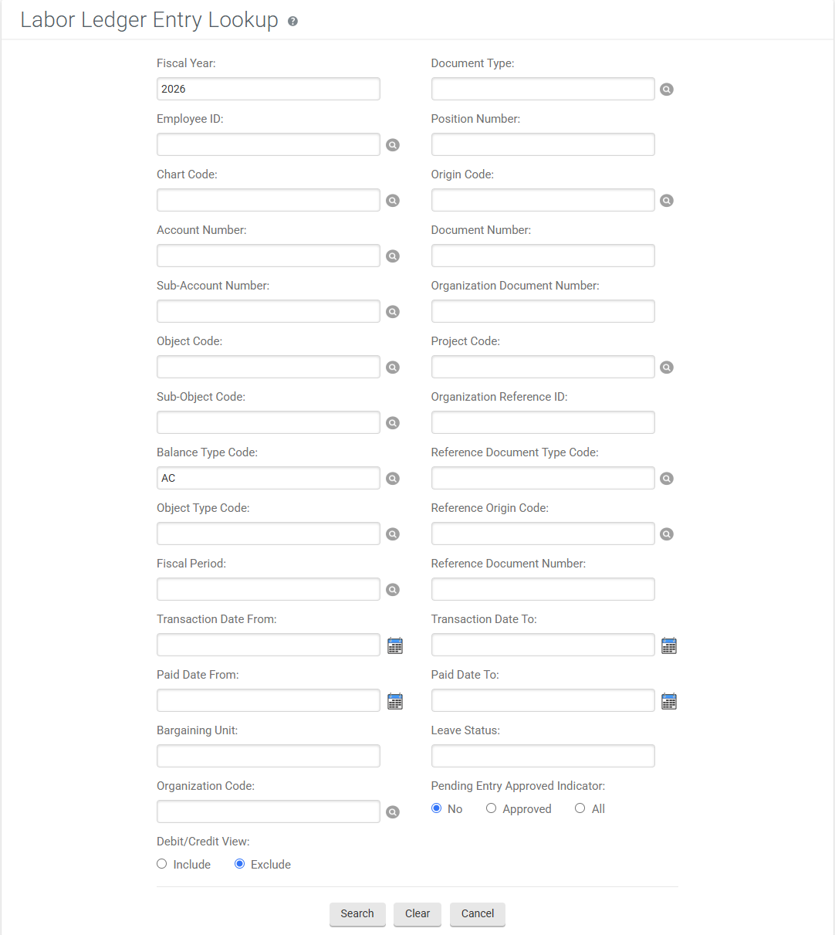Image resolution: width=835 pixels, height=935 pixels.
Task: Click the Position Number text field
Action: pyautogui.click(x=543, y=144)
